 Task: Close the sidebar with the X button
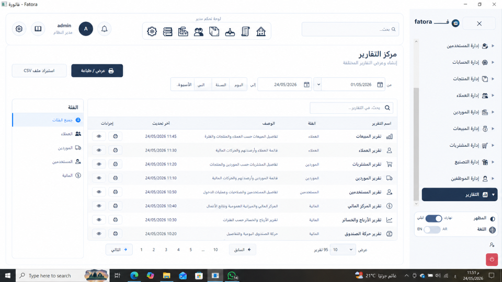pos(479,23)
